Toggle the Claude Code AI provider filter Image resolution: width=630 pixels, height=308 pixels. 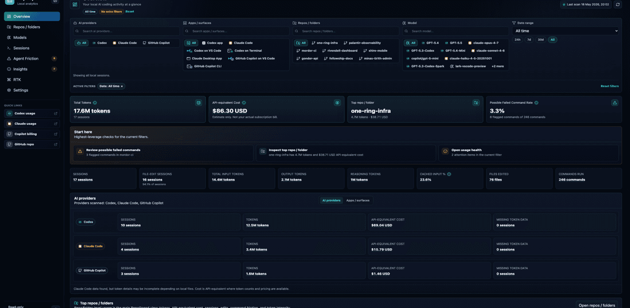[x=125, y=43]
